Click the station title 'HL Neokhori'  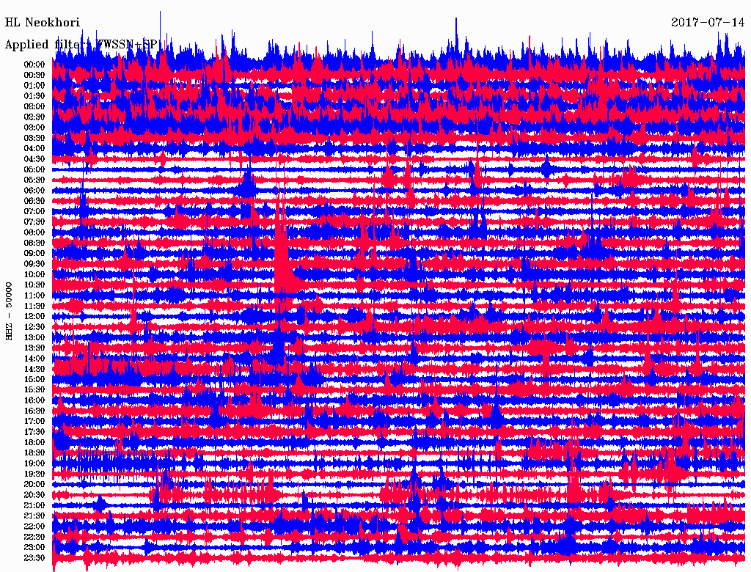[42, 23]
